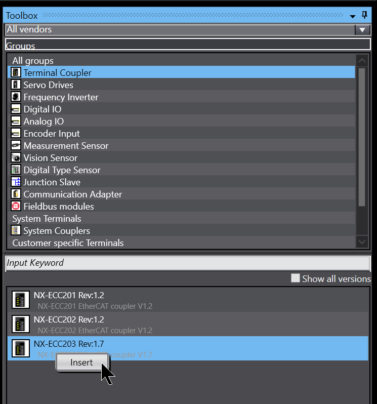Click the Communication Adapter icon
This screenshot has width=377, height=404.
point(16,194)
